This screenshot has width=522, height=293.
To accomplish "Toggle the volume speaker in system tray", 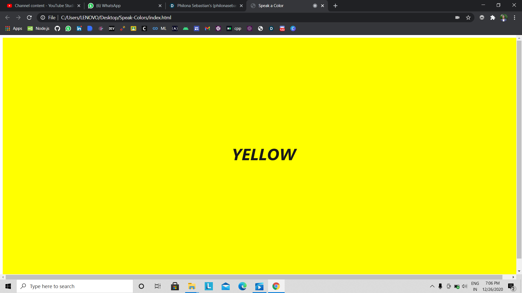I will click(x=465, y=286).
